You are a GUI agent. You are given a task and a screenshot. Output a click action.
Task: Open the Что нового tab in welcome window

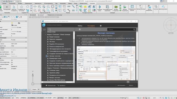(91, 26)
